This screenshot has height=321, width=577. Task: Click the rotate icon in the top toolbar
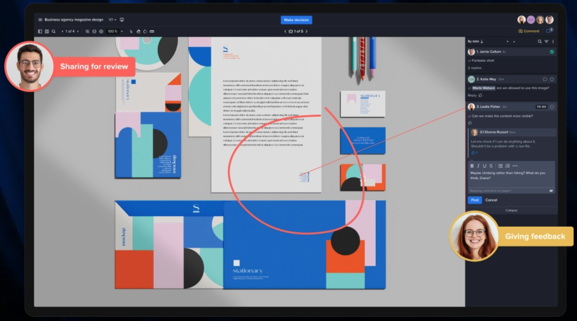[145, 31]
